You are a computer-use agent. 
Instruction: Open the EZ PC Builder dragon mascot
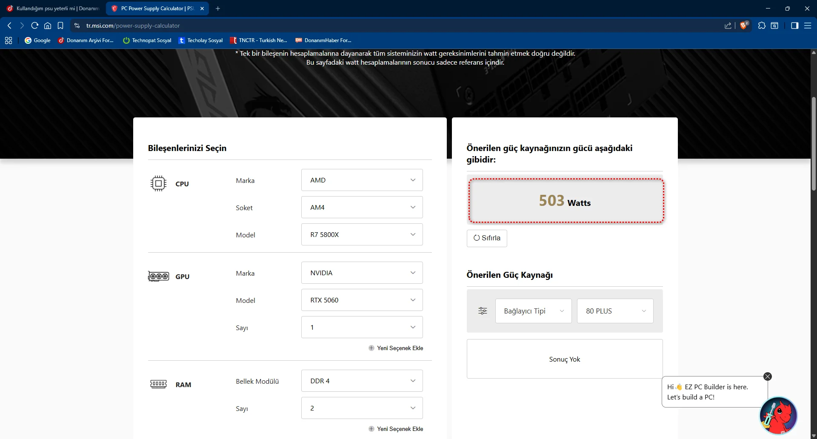pyautogui.click(x=778, y=416)
